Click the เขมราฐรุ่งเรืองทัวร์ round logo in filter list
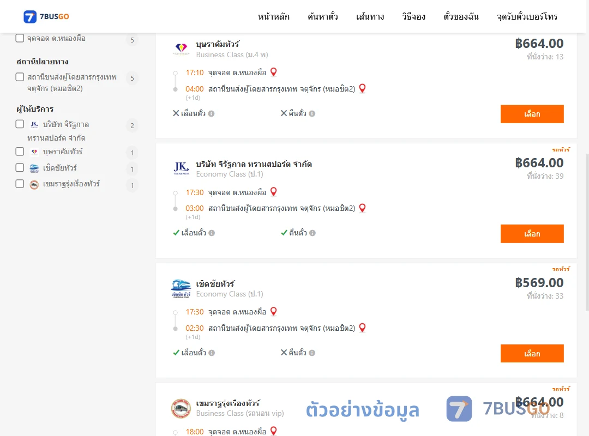Viewport: 589px width, 436px height. tap(34, 184)
